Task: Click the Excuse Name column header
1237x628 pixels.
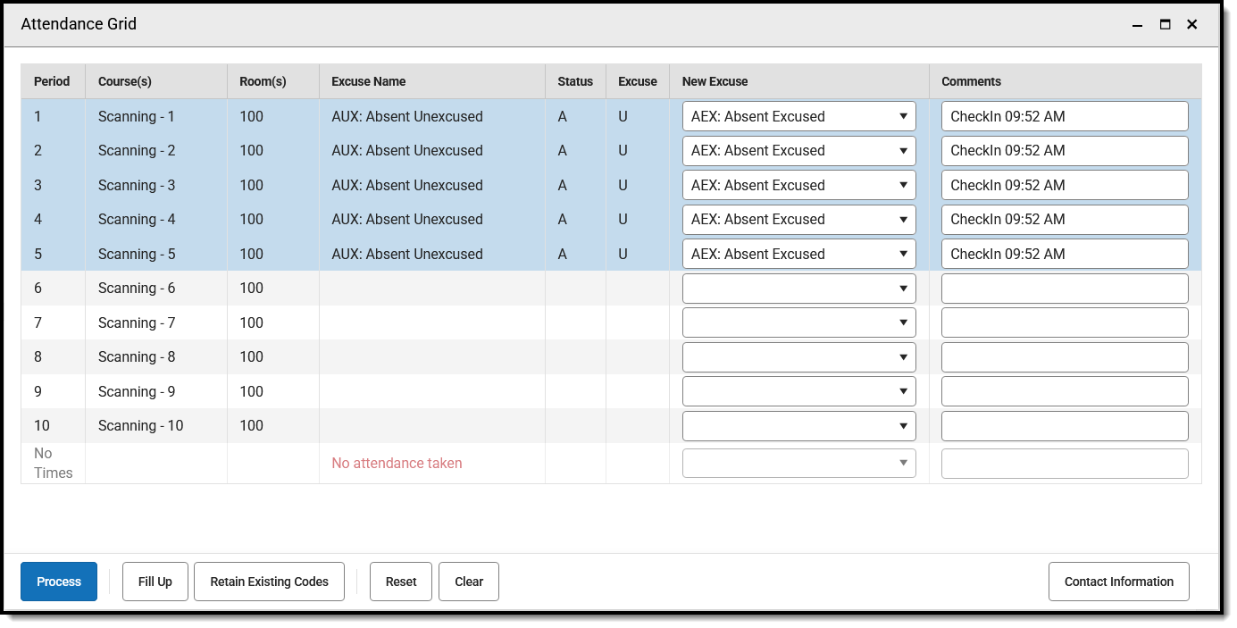Action: 369,81
